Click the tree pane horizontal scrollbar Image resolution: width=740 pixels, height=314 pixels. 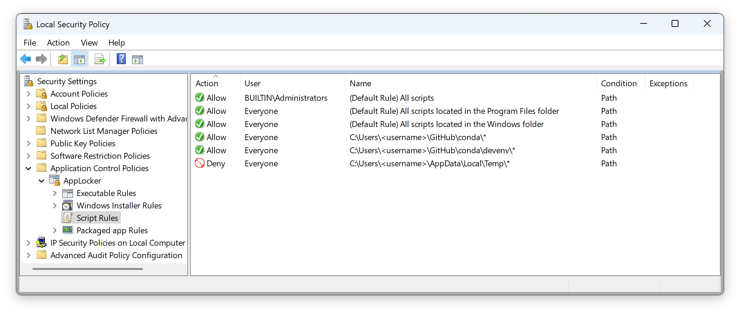tap(88, 269)
